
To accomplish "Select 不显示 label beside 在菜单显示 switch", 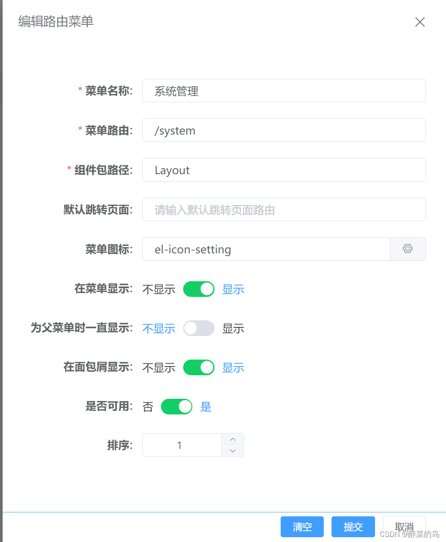I will click(x=159, y=290).
